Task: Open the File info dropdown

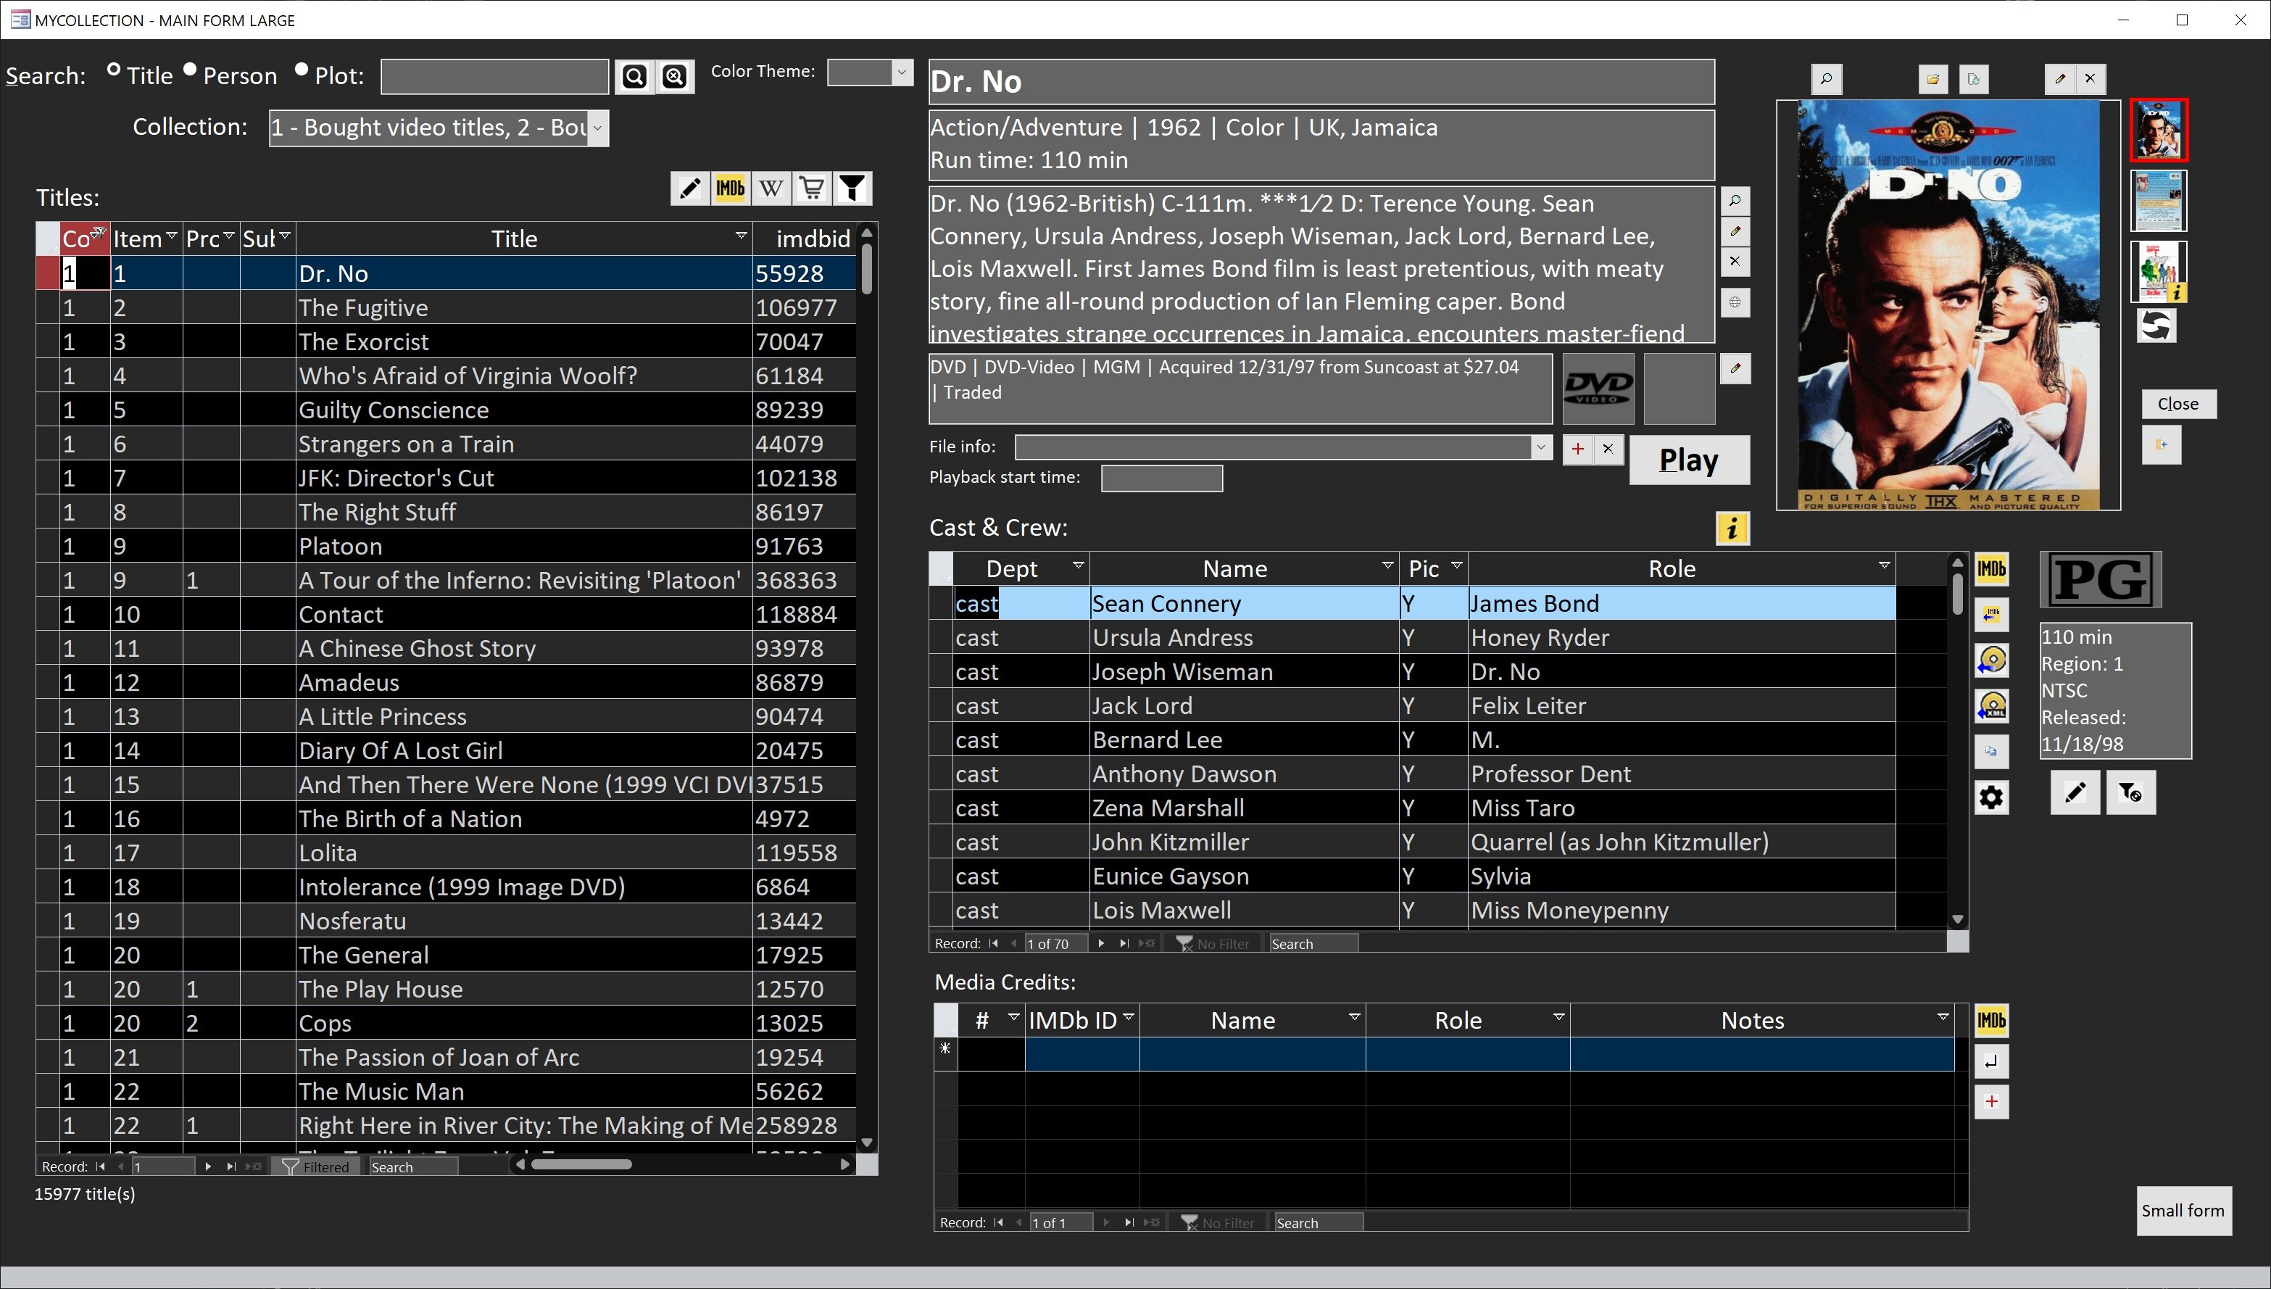Action: (1541, 447)
